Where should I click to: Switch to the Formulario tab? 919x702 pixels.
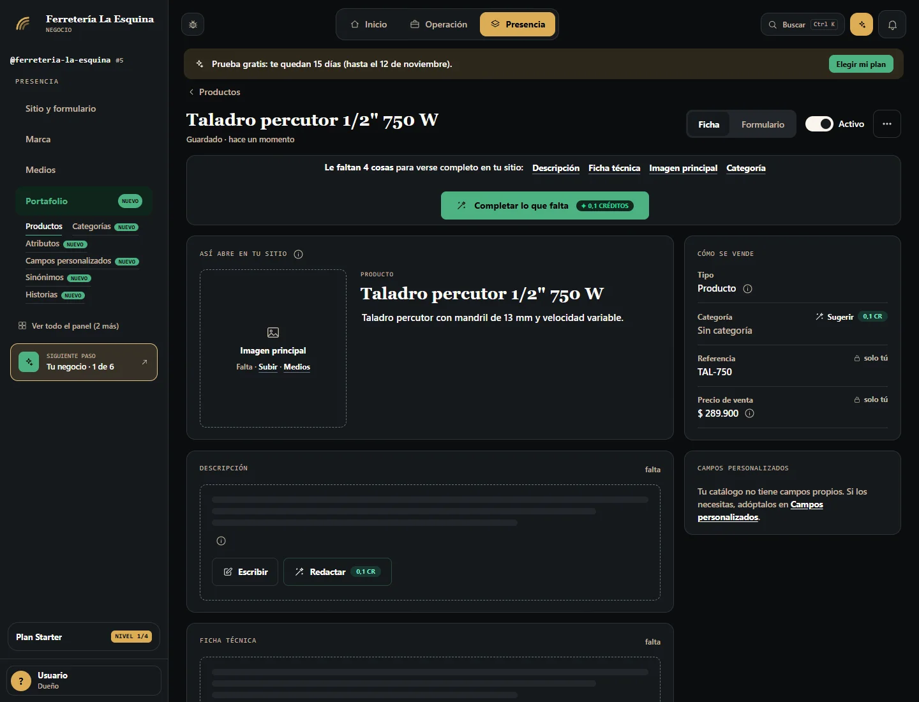[763, 124]
